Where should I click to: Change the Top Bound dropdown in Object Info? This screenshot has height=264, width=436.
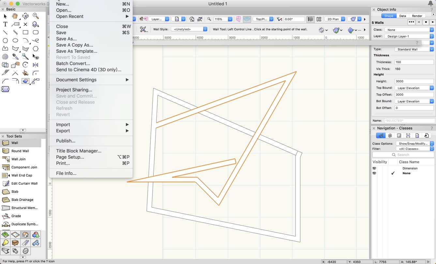click(431, 88)
